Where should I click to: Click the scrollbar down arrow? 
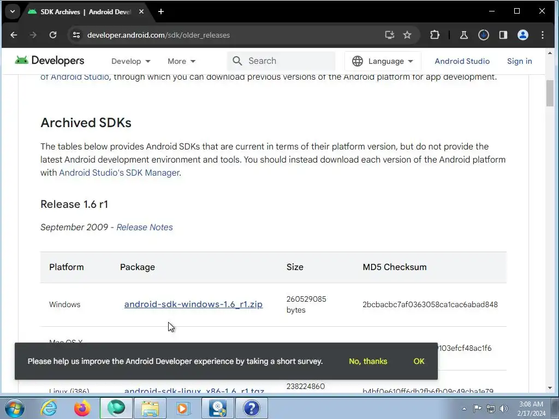click(x=550, y=388)
